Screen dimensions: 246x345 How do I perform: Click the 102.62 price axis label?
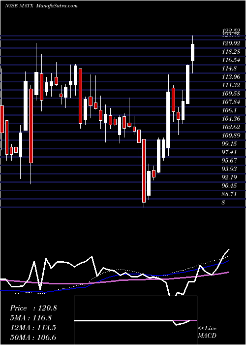pos(231,127)
